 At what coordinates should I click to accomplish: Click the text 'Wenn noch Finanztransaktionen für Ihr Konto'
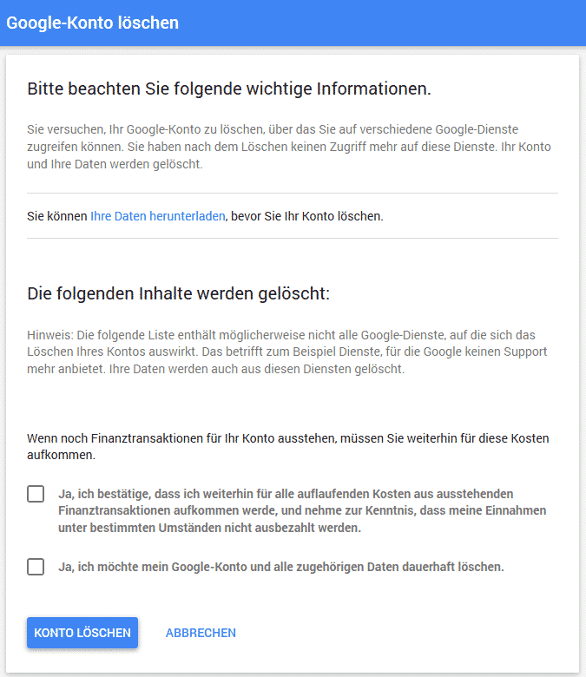coord(288,446)
